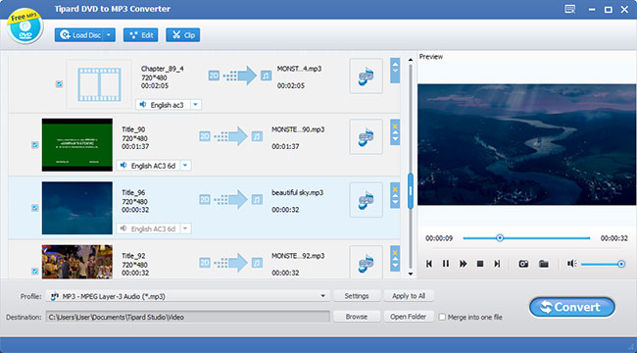Open the feedback menu icon in title bar
The height and width of the screenshot is (353, 637).
point(570,9)
